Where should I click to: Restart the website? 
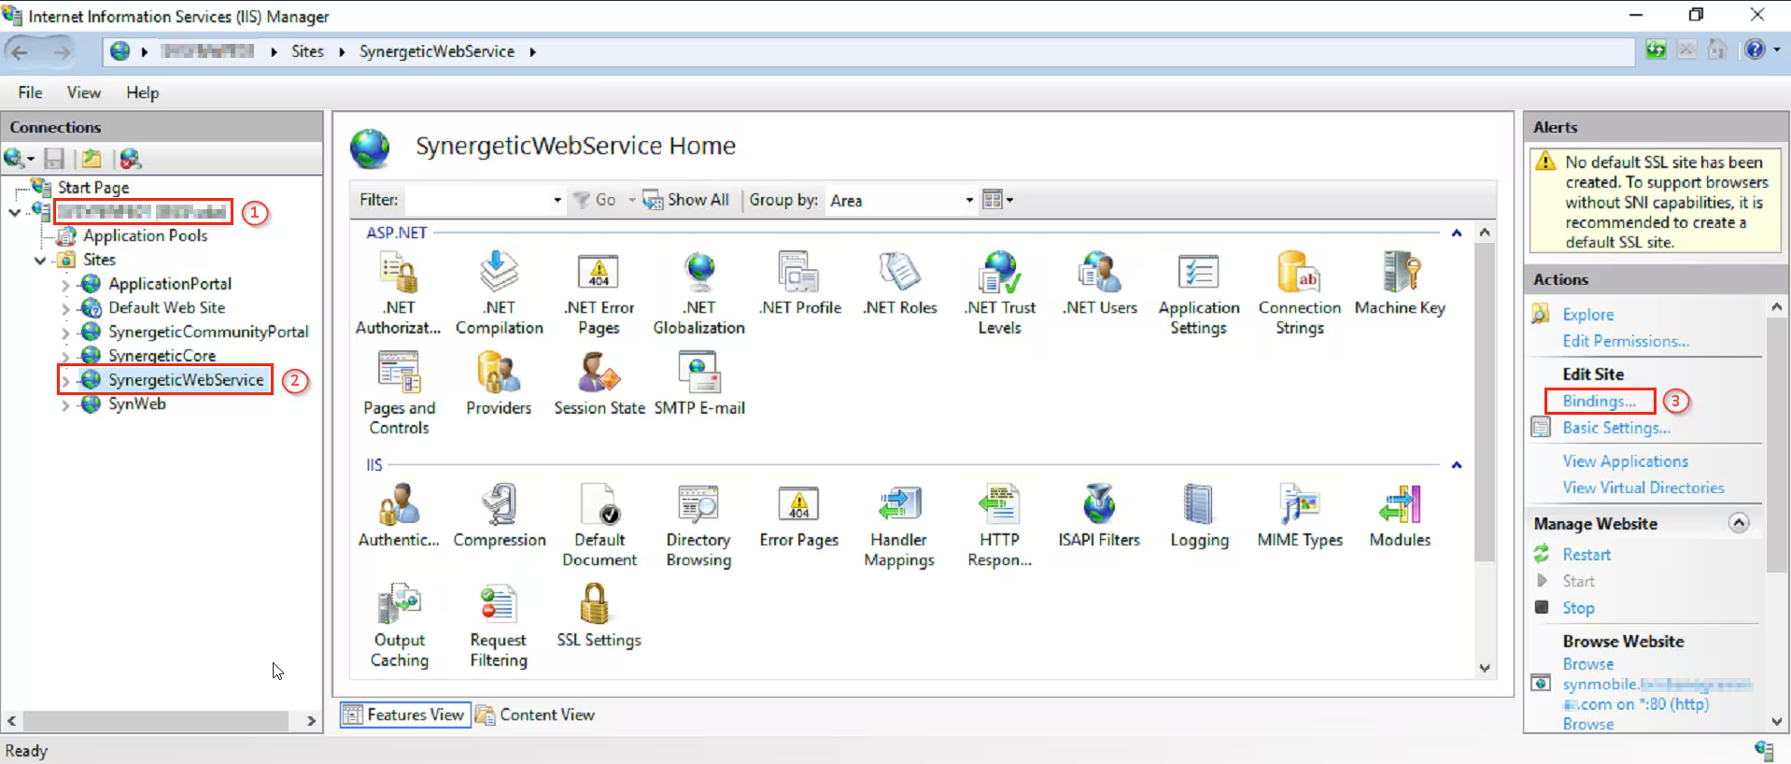coord(1587,555)
